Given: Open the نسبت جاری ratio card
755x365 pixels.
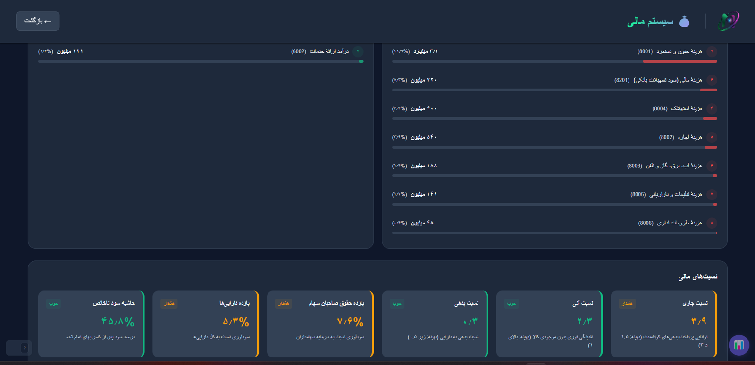Looking at the screenshot, I should pos(664,324).
